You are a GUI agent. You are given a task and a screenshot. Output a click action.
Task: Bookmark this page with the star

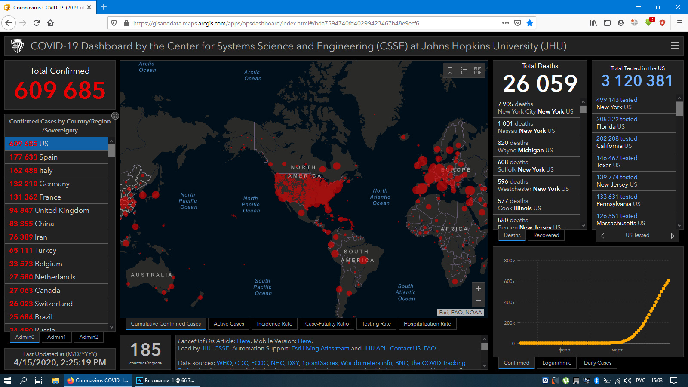coord(530,23)
